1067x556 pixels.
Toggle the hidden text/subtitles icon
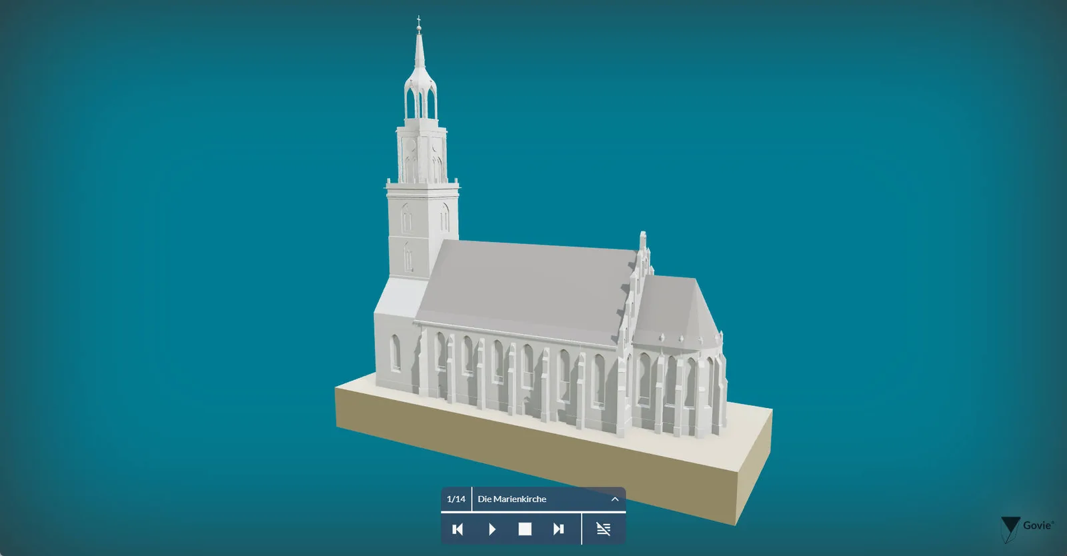click(x=604, y=529)
